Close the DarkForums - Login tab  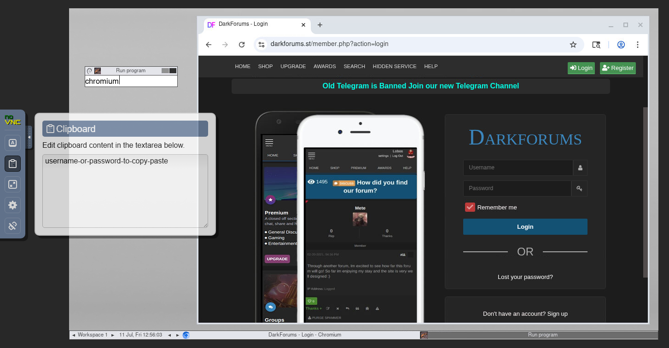point(303,25)
